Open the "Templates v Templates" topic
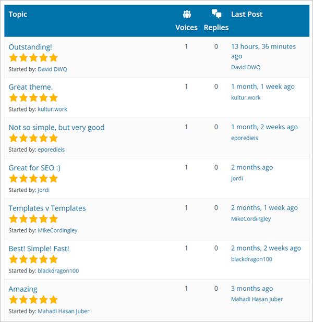 click(47, 208)
